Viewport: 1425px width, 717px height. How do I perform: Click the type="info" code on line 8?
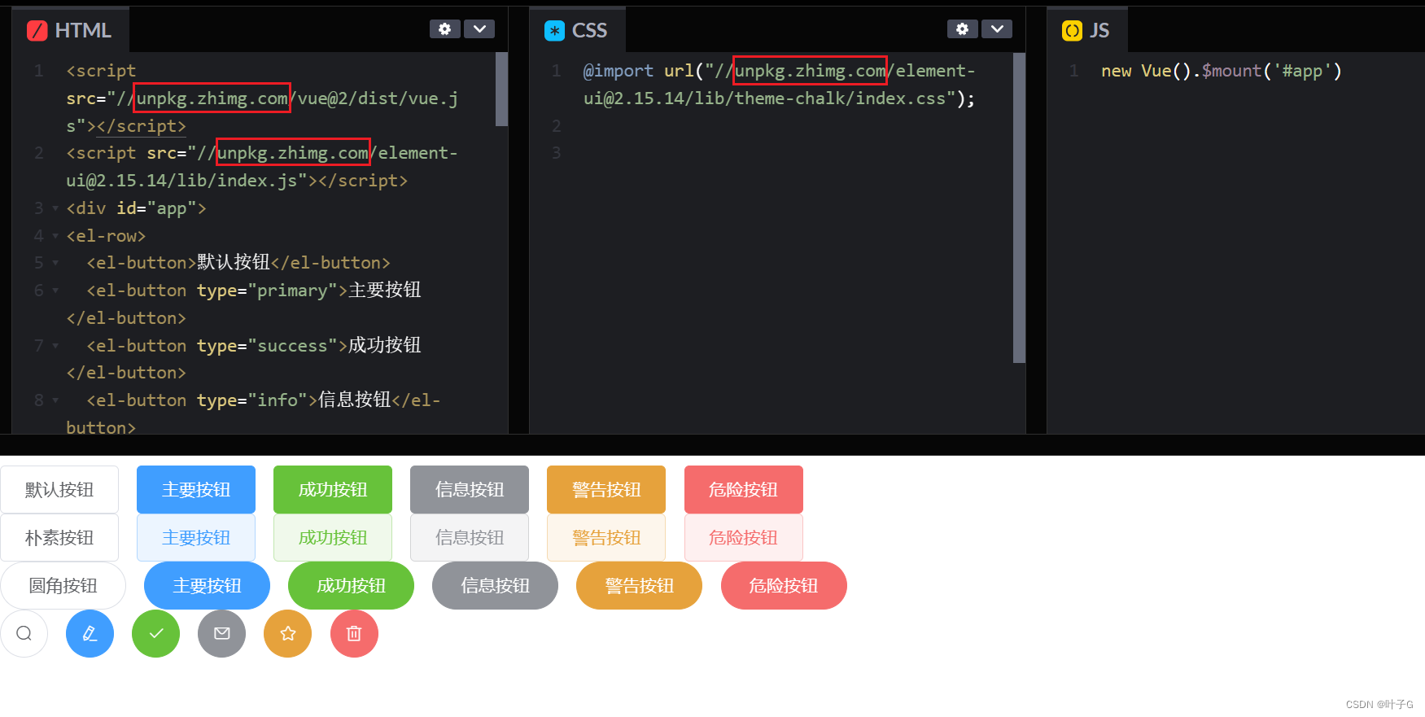(252, 400)
